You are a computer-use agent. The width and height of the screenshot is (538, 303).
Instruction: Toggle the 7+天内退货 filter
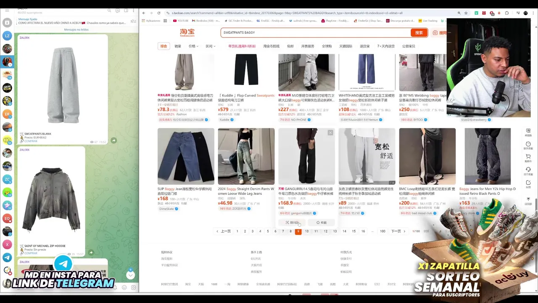(x=386, y=46)
